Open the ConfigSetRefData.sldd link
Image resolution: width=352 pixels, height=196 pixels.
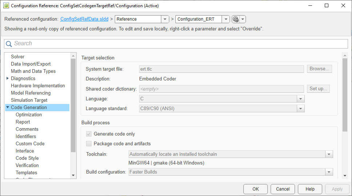[x=84, y=19]
